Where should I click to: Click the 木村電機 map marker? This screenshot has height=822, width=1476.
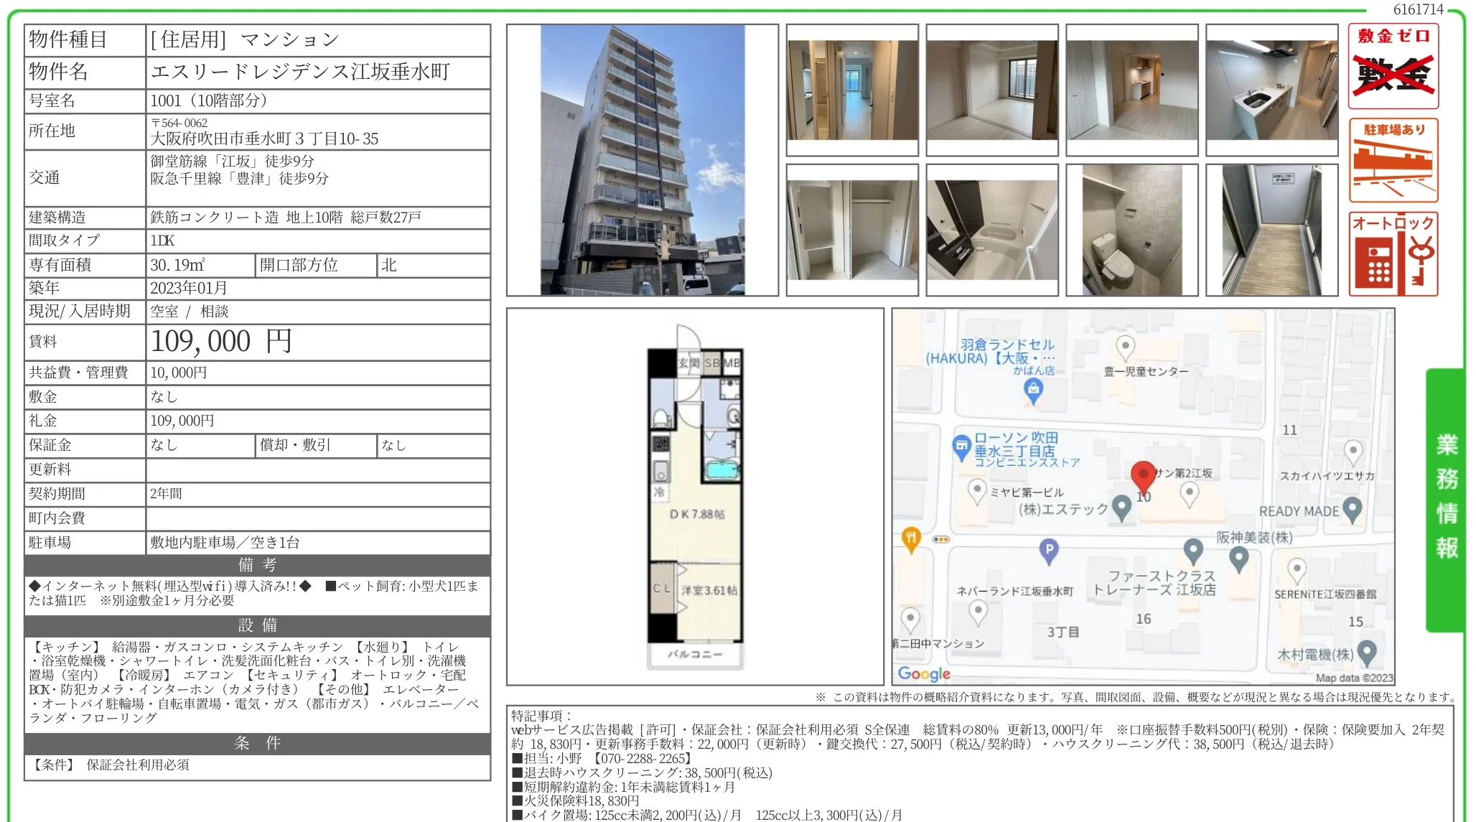tap(1368, 655)
